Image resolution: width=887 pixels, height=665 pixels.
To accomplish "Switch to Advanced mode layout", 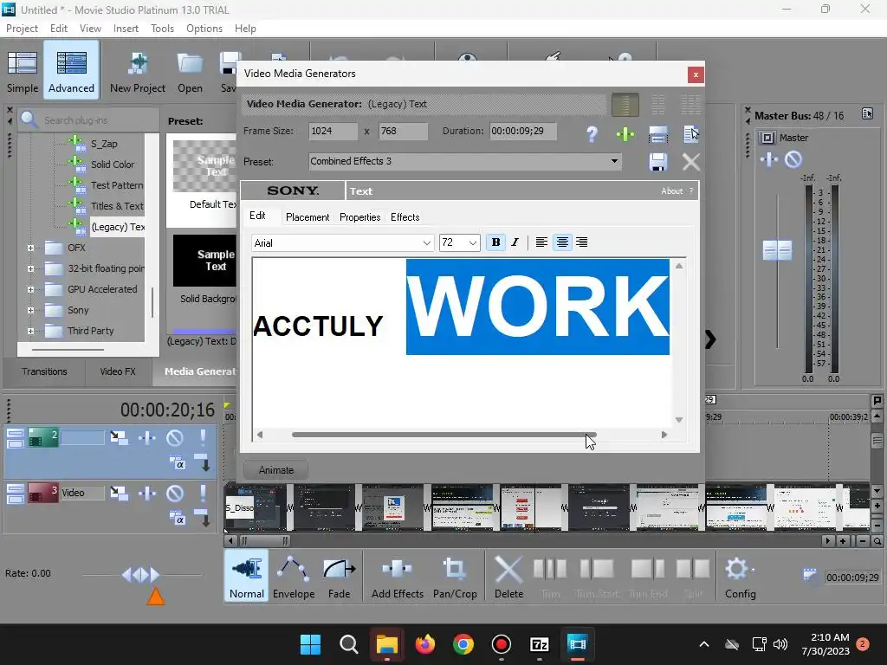I will [x=71, y=71].
